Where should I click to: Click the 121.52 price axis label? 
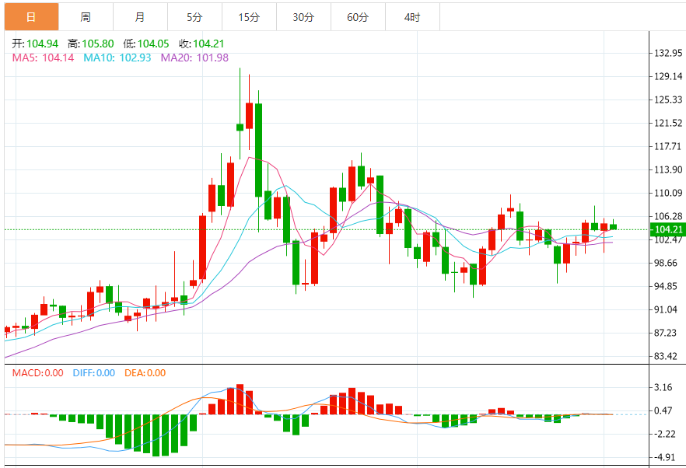pyautogui.click(x=668, y=124)
